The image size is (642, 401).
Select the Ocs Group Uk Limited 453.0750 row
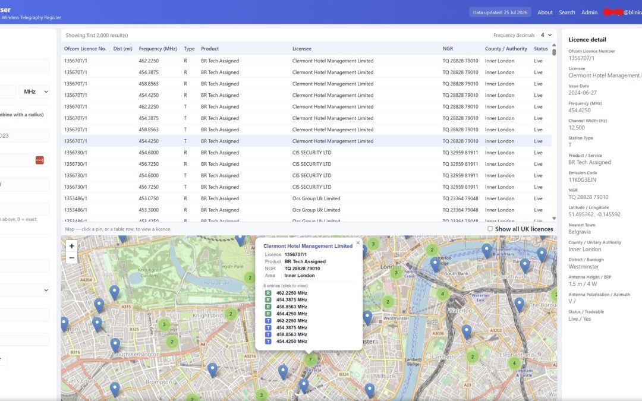tap(306, 198)
